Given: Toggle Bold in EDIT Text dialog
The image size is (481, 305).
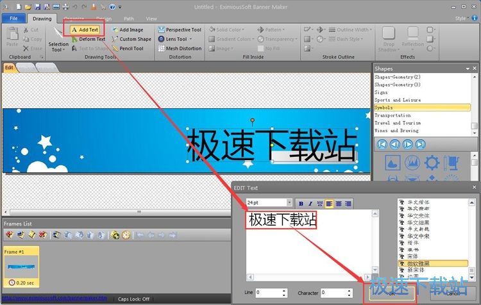Looking at the screenshot, I should (x=301, y=204).
